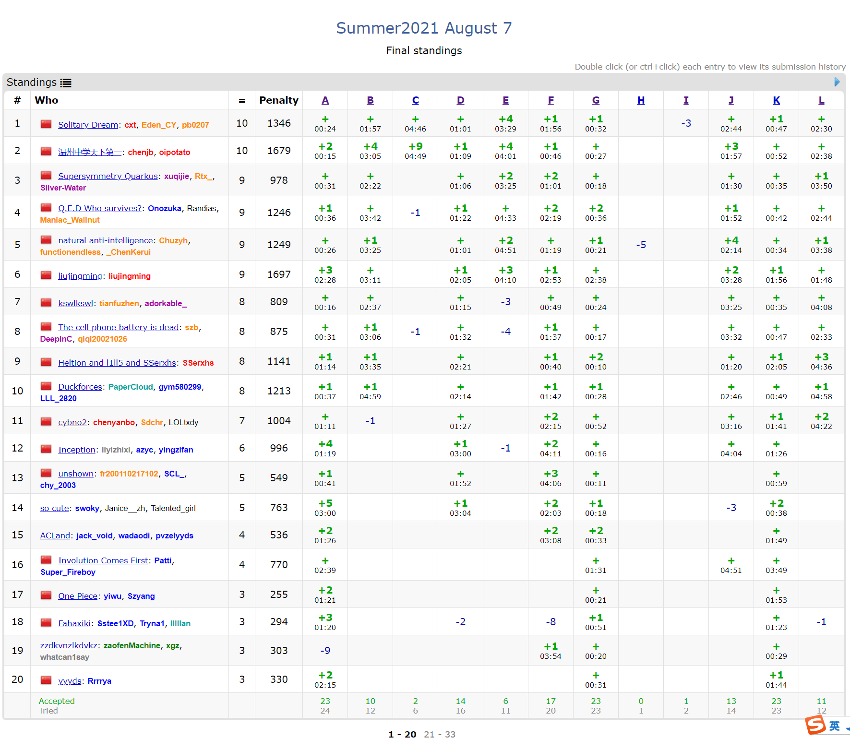Click the China flag beside Solitary Dream
Image resolution: width=850 pixels, height=750 pixels.
coord(46,124)
